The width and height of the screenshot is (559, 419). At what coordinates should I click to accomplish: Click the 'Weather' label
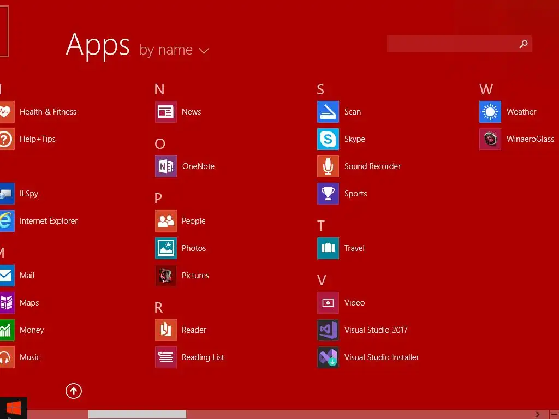(521, 112)
